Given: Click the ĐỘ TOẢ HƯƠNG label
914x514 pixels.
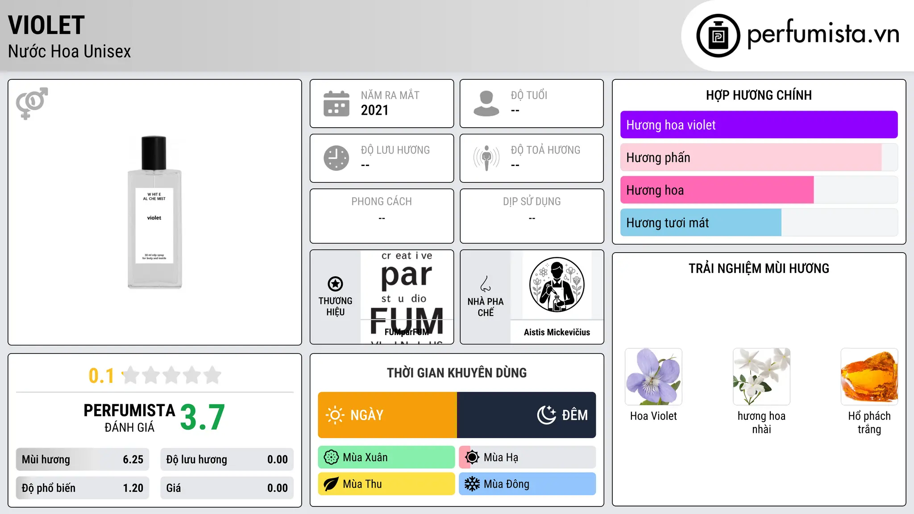Looking at the screenshot, I should [x=545, y=150].
